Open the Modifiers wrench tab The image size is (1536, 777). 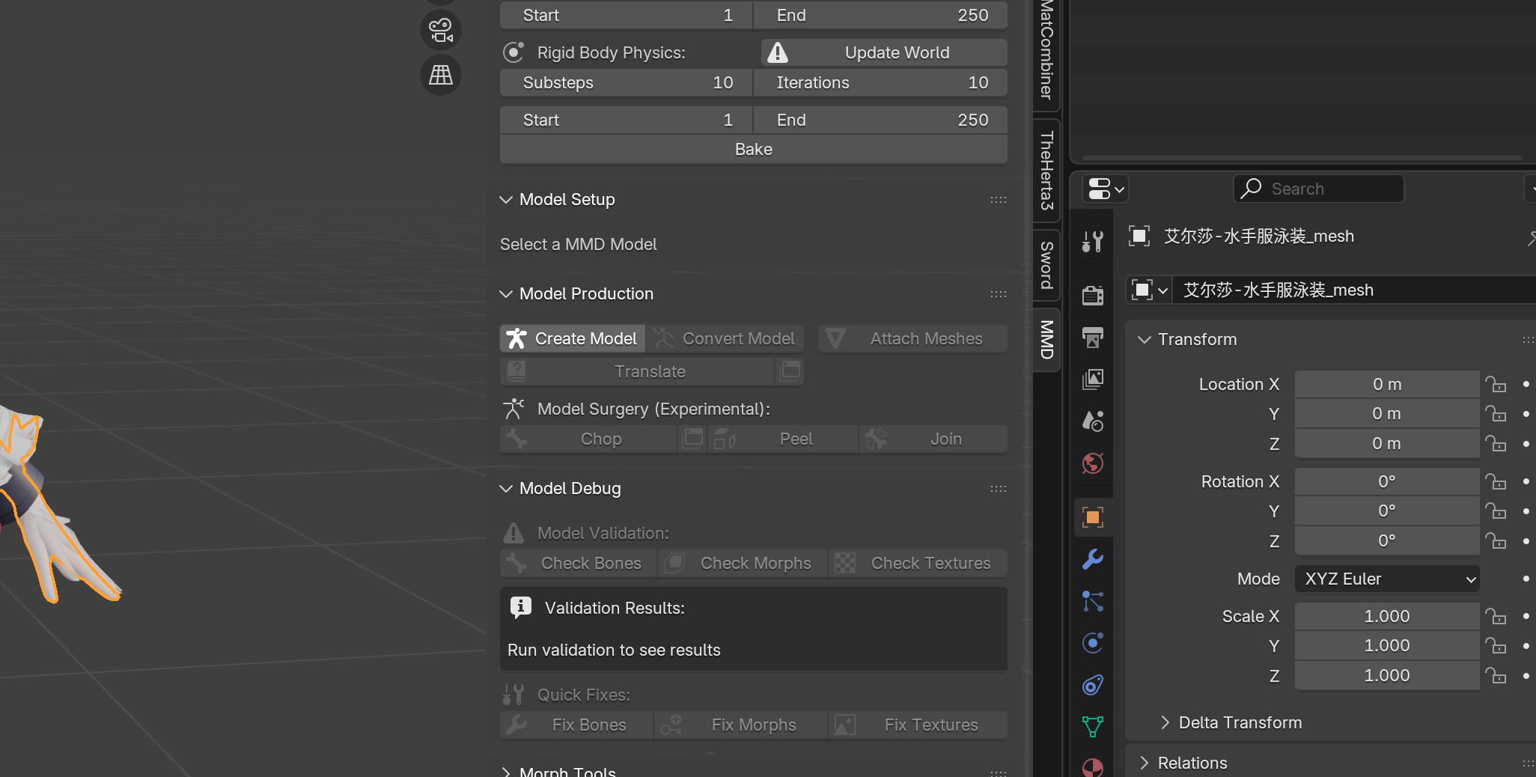pyautogui.click(x=1093, y=559)
